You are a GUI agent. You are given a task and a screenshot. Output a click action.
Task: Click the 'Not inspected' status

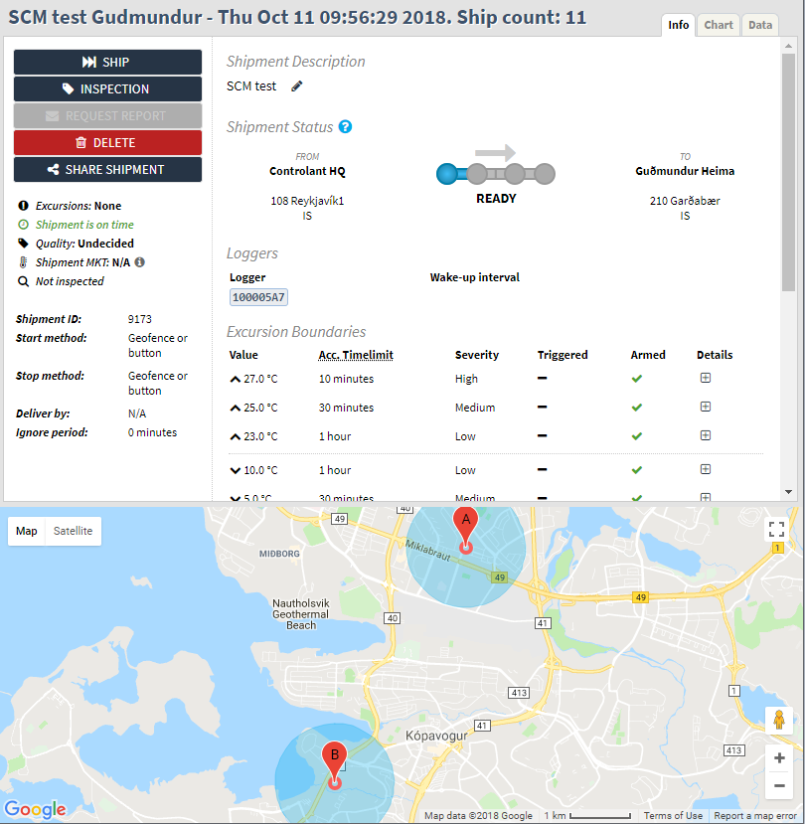61,281
